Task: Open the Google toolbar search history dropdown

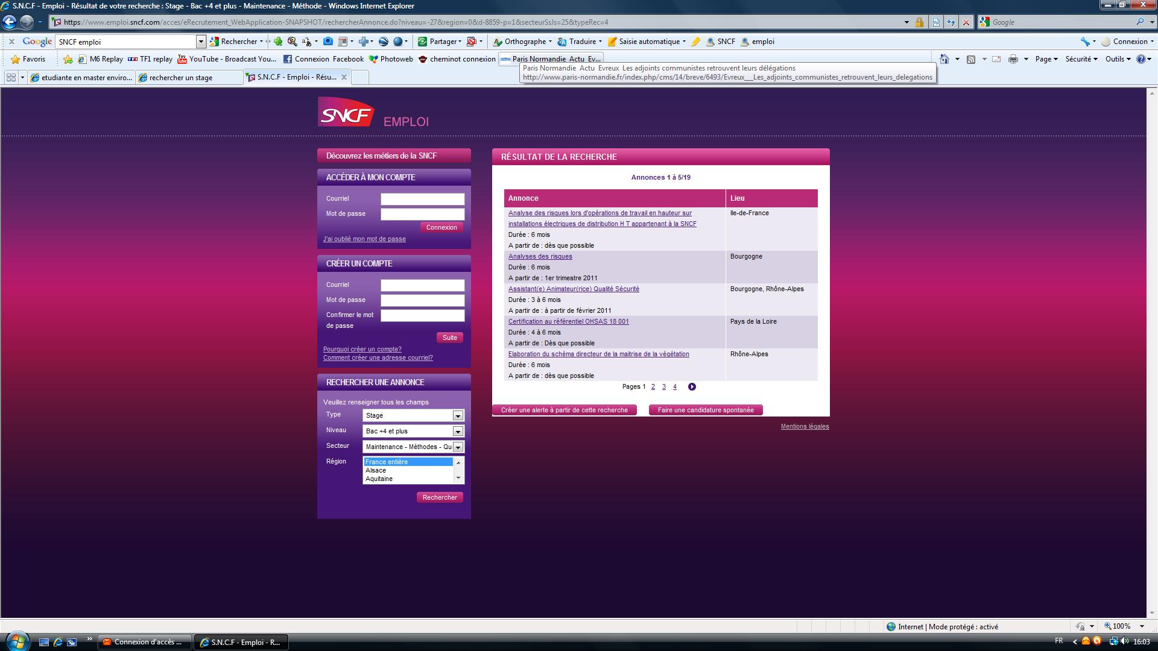Action: pyautogui.click(x=201, y=42)
